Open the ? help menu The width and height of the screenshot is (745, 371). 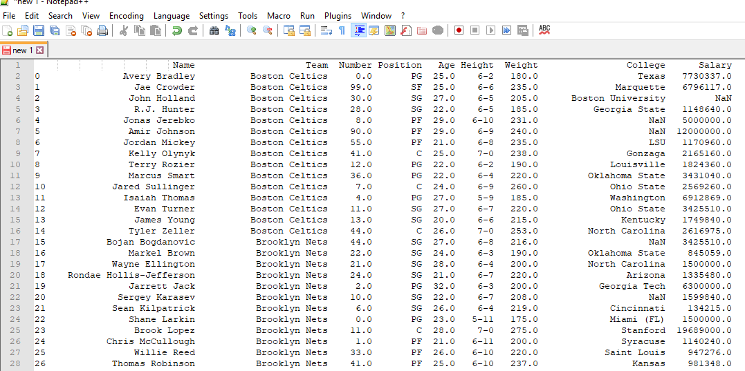pyautogui.click(x=403, y=16)
